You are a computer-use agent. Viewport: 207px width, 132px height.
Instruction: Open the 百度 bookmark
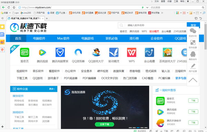coord(51,13)
